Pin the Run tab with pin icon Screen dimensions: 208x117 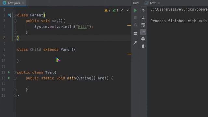coord(135,43)
